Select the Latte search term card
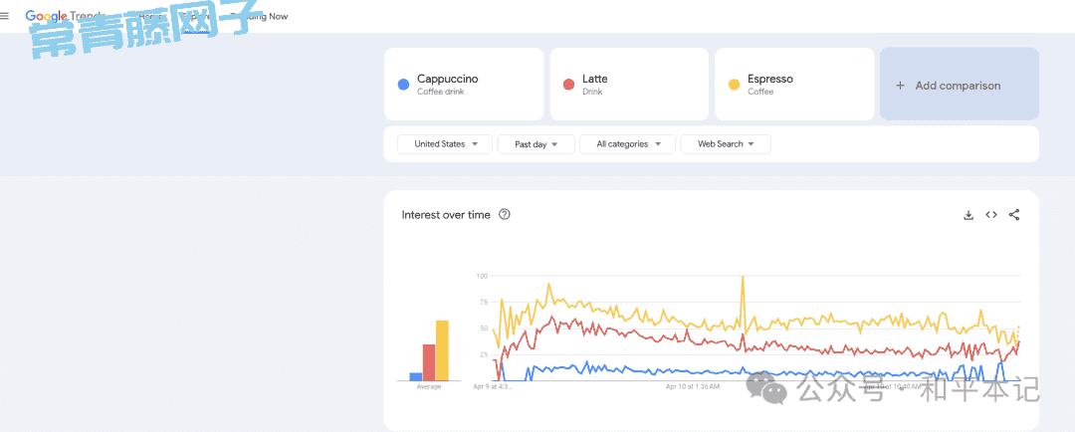This screenshot has height=432, width=1075. [629, 85]
